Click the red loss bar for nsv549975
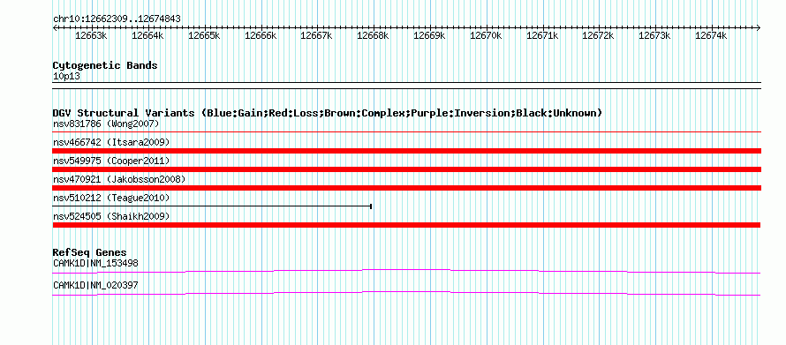This screenshot has width=786, height=345. 406,169
